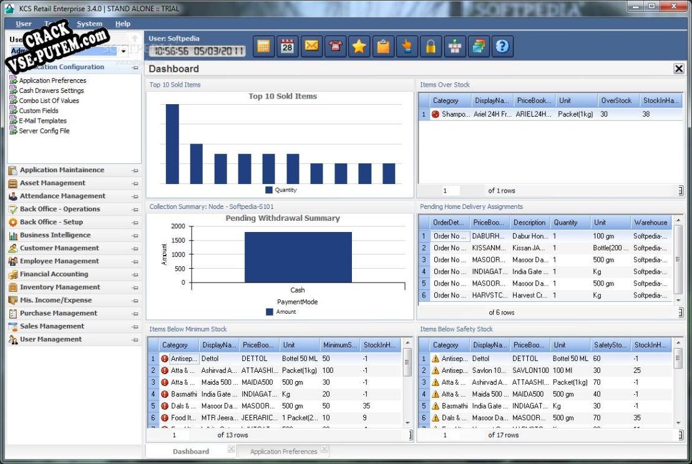692x464 pixels.
Task: Open the calculator toolbar icon
Action: point(264,46)
